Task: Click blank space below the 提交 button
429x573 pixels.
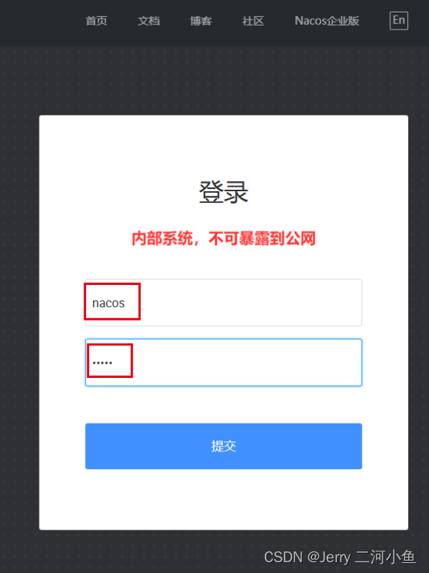Action: click(224, 499)
